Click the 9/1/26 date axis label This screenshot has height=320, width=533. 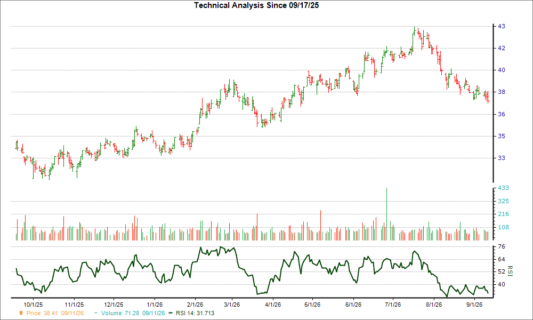click(x=474, y=305)
